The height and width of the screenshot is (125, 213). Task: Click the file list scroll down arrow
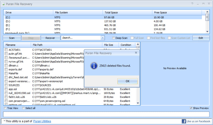pos(138,103)
